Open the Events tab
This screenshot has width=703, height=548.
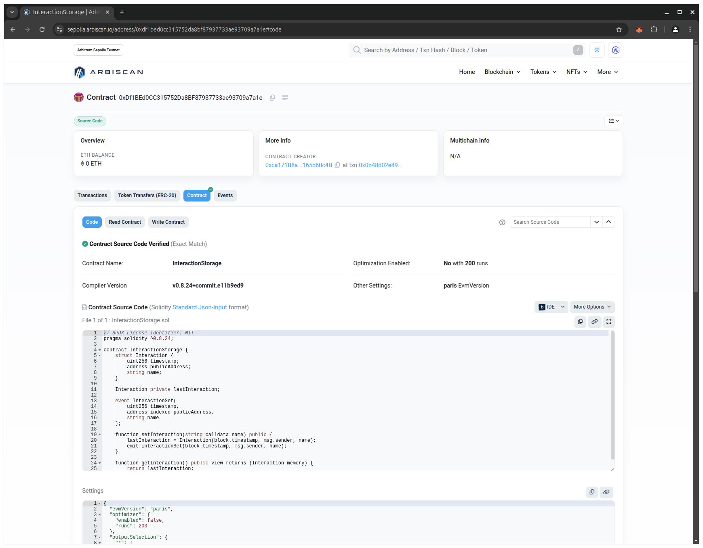(225, 195)
